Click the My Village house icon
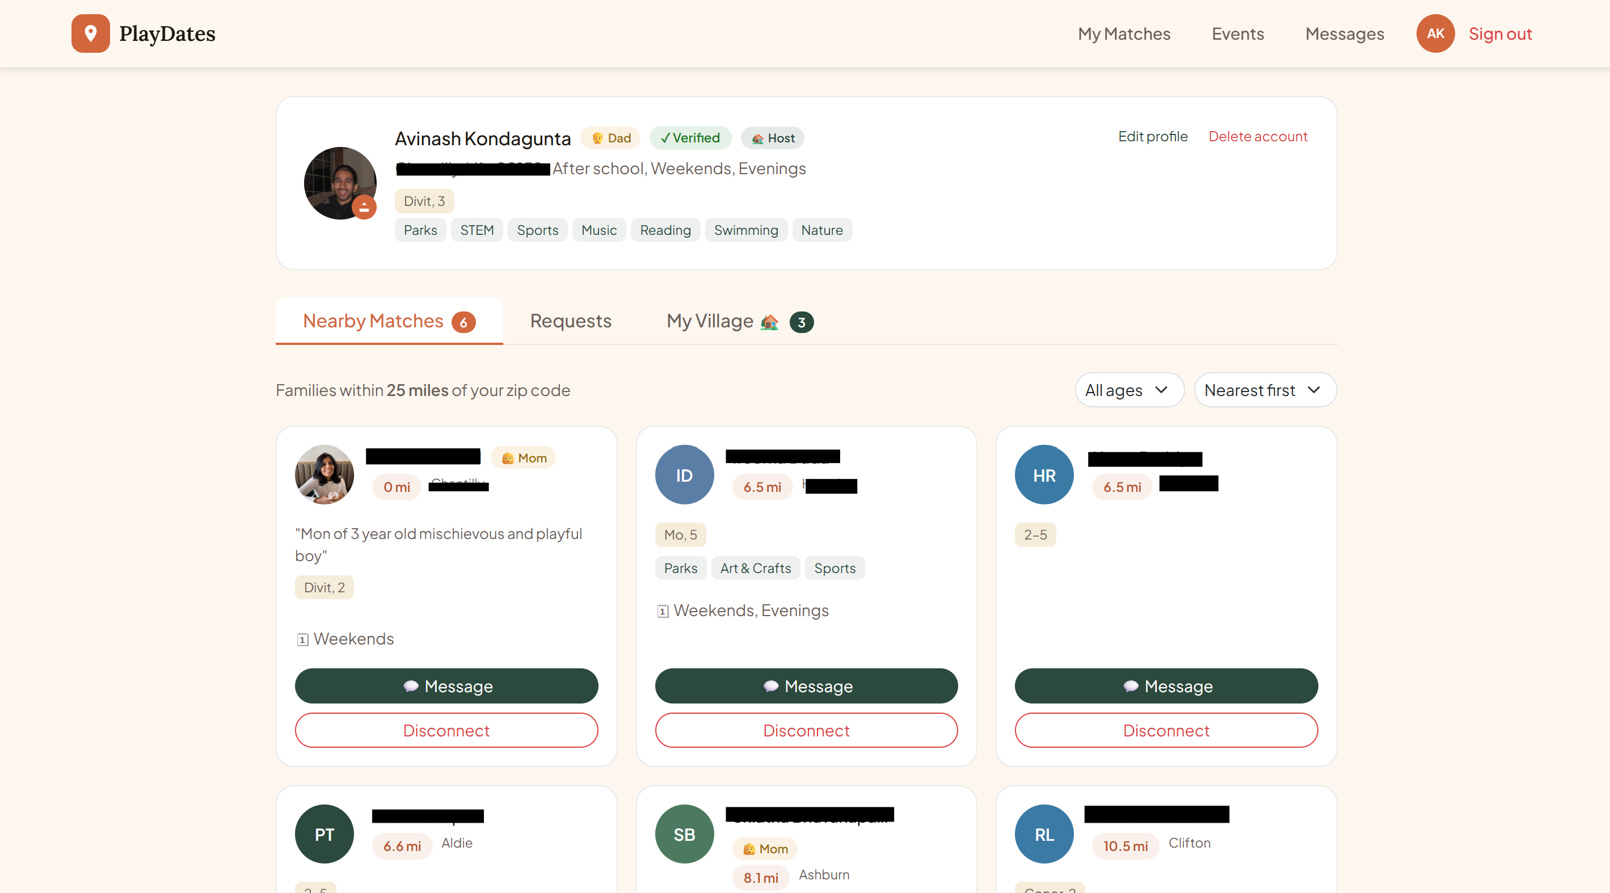Viewport: 1610px width, 893px height. 769,322
